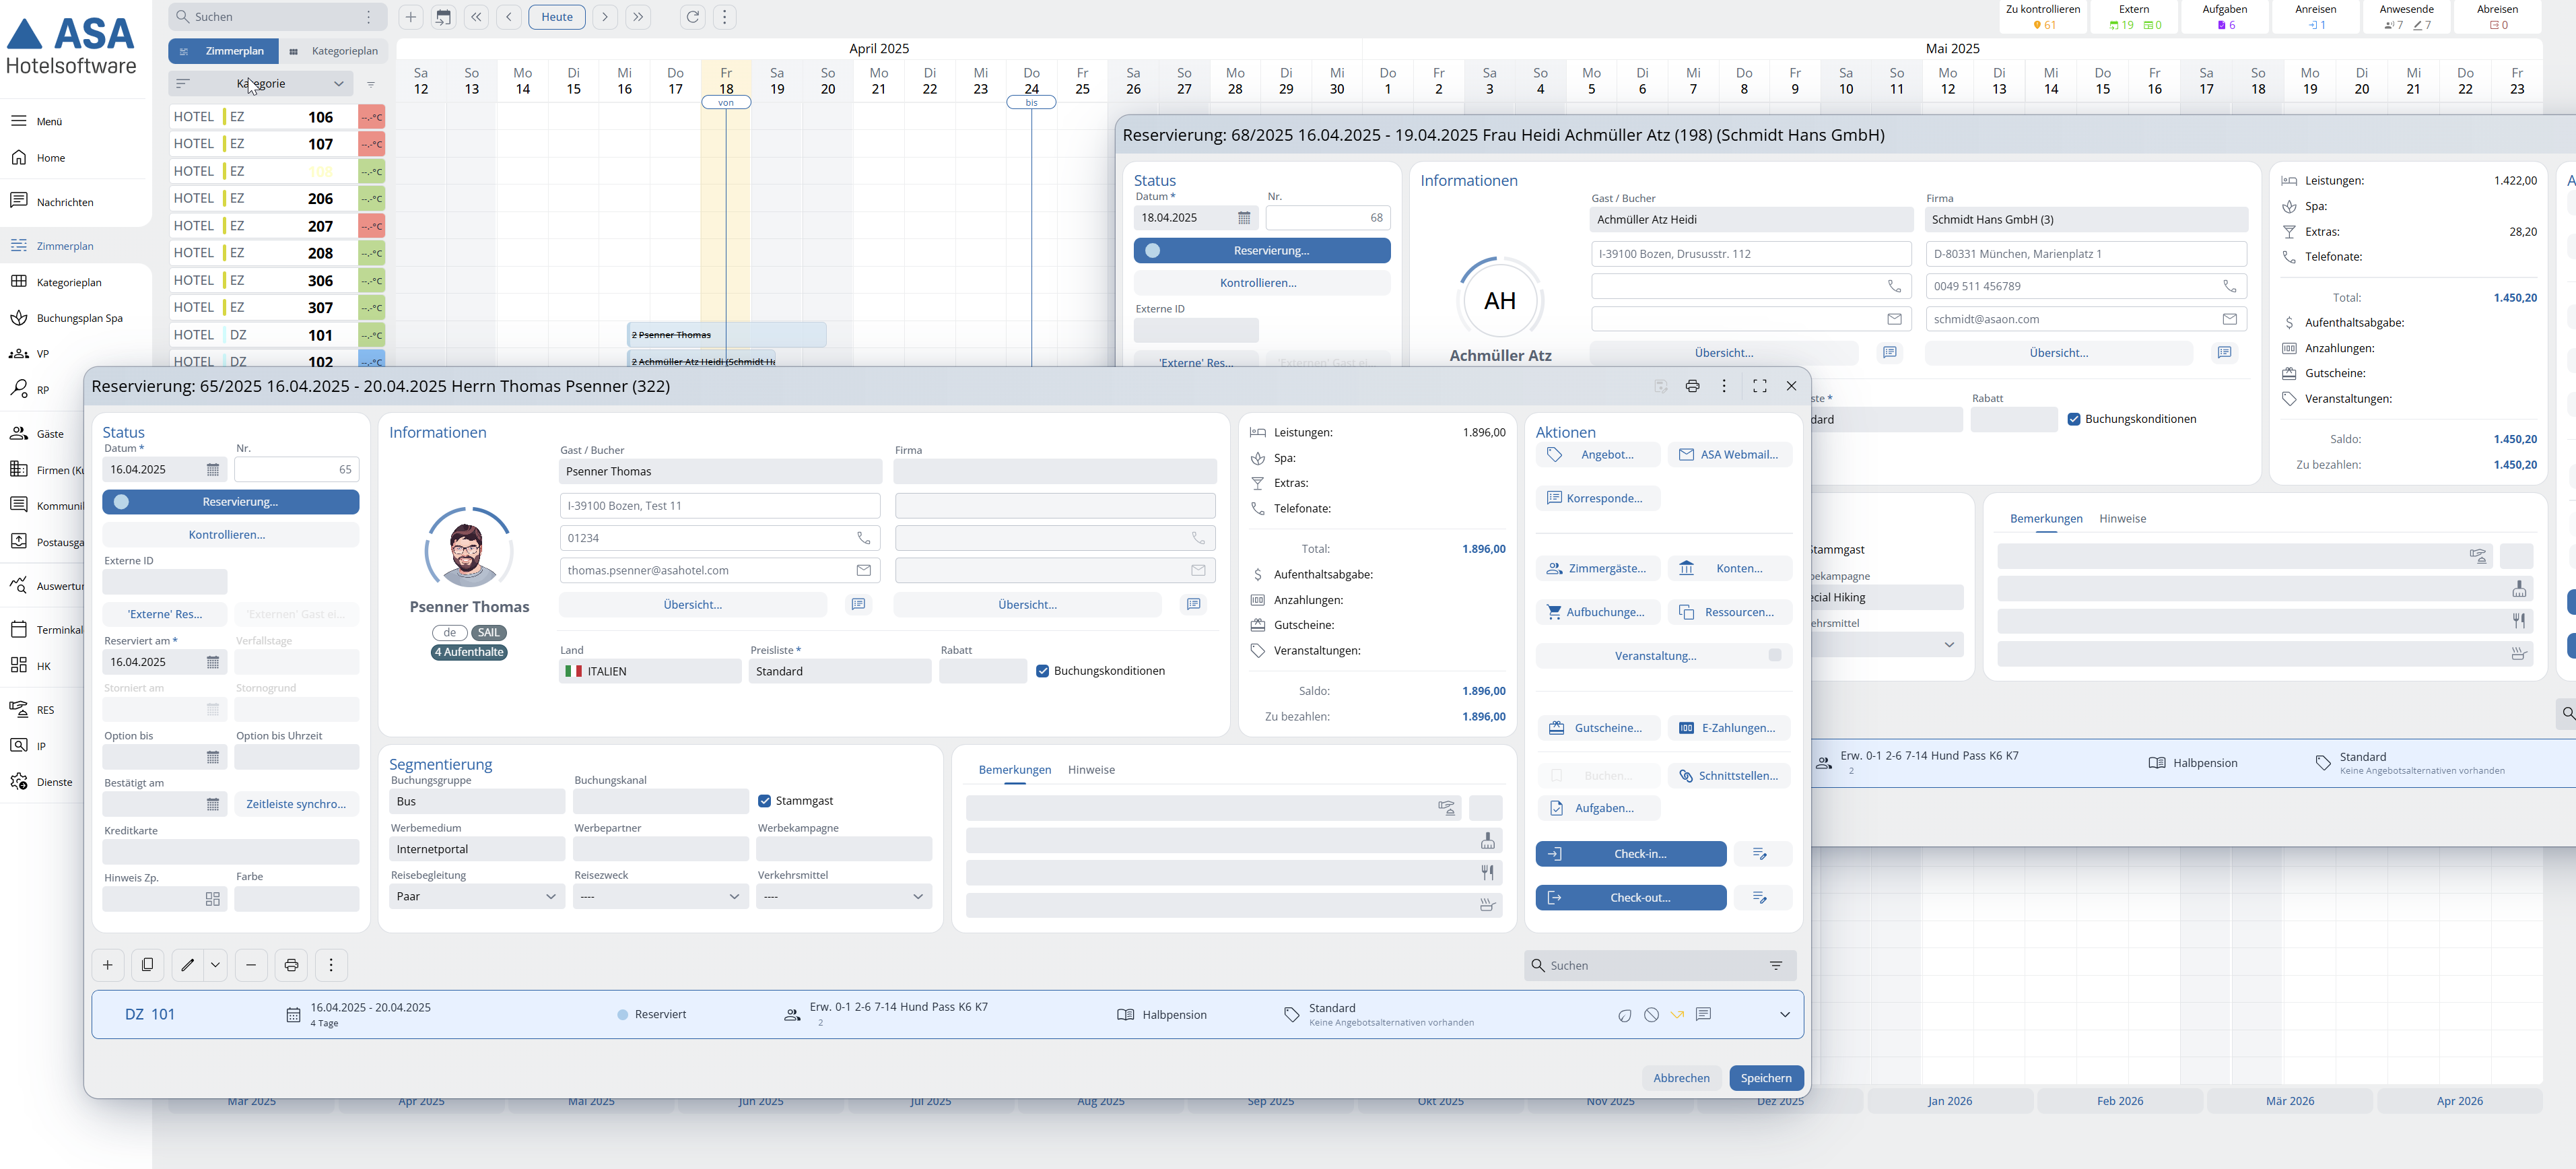The image size is (2576, 1169).
Task: Uncheck Buchungskonditionen in Psenner reservation
Action: click(1043, 671)
